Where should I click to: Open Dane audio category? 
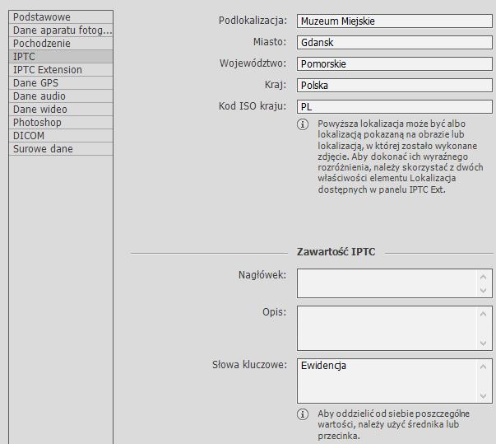click(x=61, y=96)
